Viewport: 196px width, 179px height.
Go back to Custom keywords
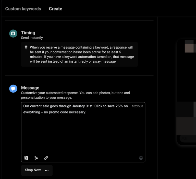[23, 9]
